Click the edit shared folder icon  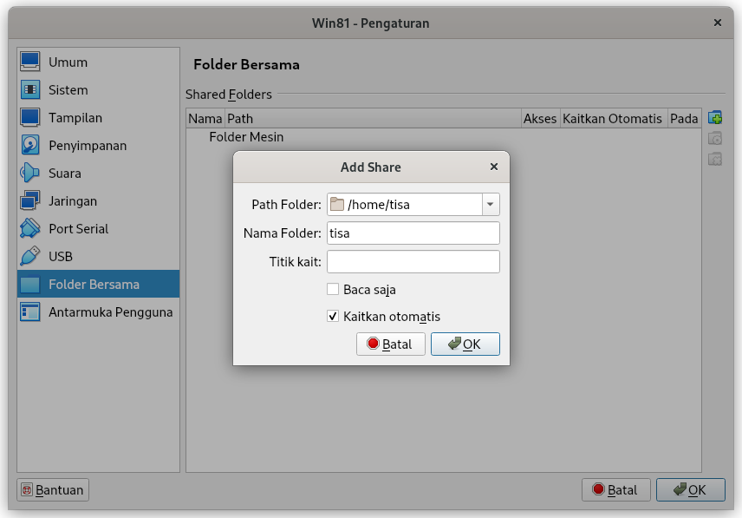coord(714,138)
